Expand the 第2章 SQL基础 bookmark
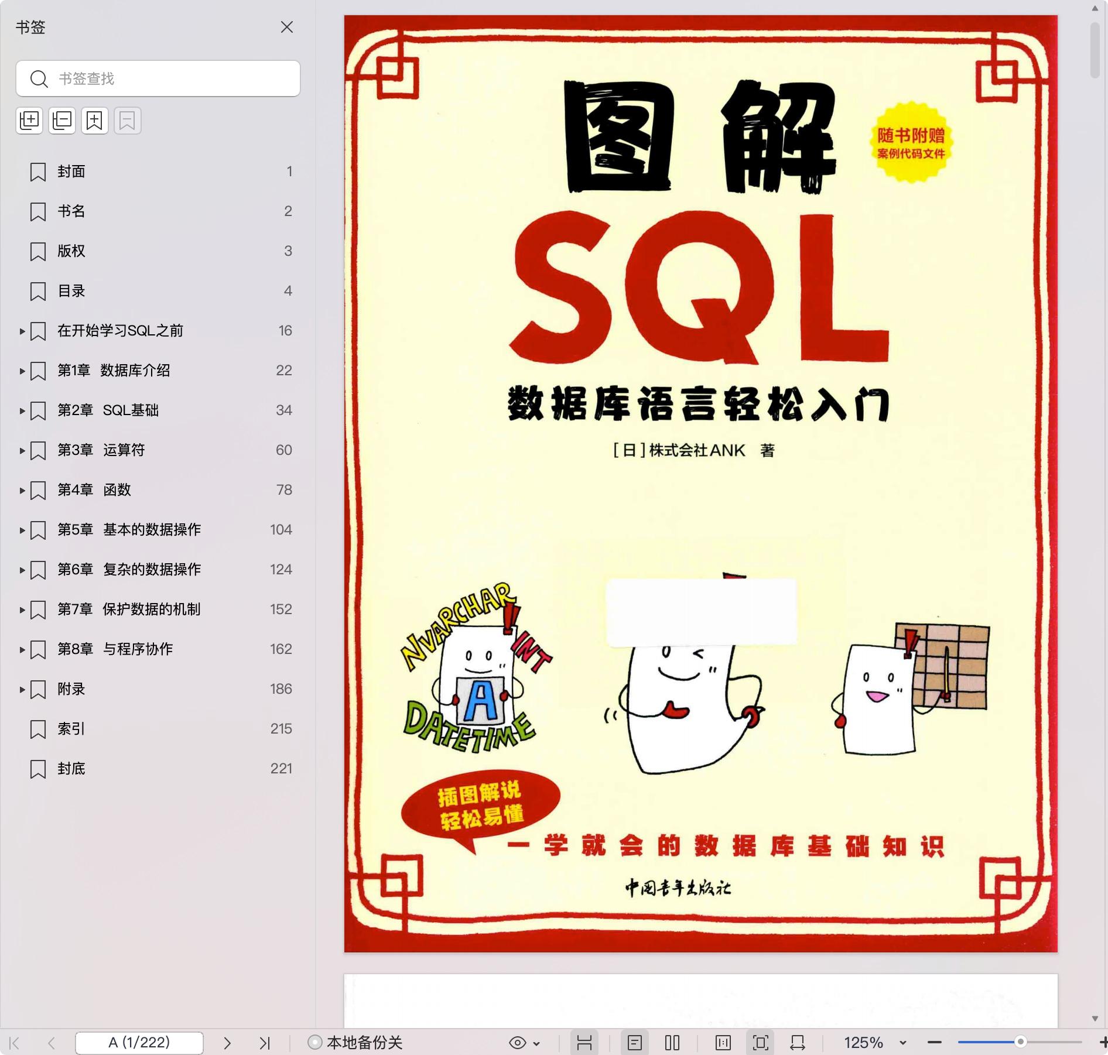Viewport: 1108px width, 1055px height. point(22,411)
